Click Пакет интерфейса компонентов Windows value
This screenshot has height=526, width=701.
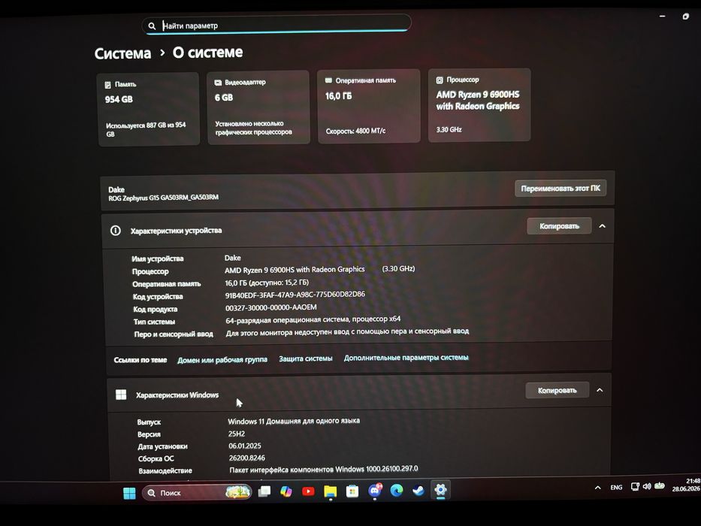click(324, 469)
